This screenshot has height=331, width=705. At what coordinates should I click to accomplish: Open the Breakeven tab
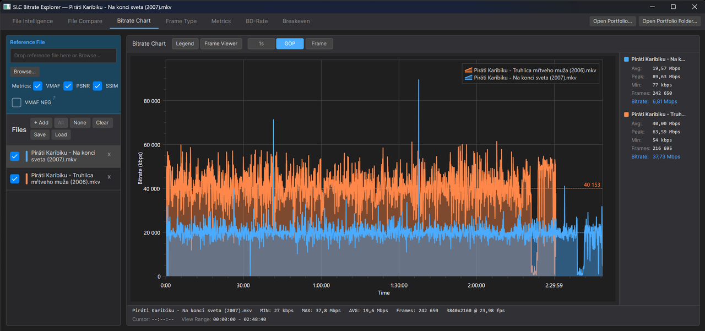click(x=296, y=21)
